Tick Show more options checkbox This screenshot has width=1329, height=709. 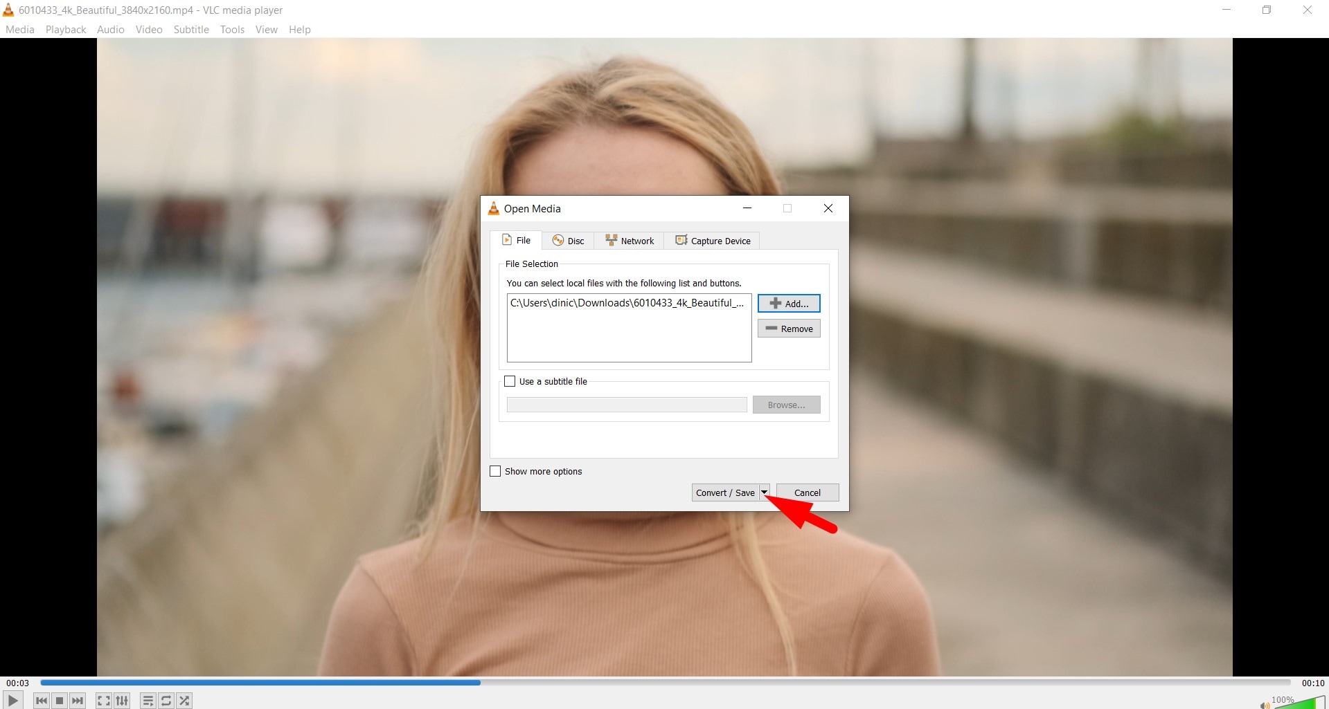[495, 471]
